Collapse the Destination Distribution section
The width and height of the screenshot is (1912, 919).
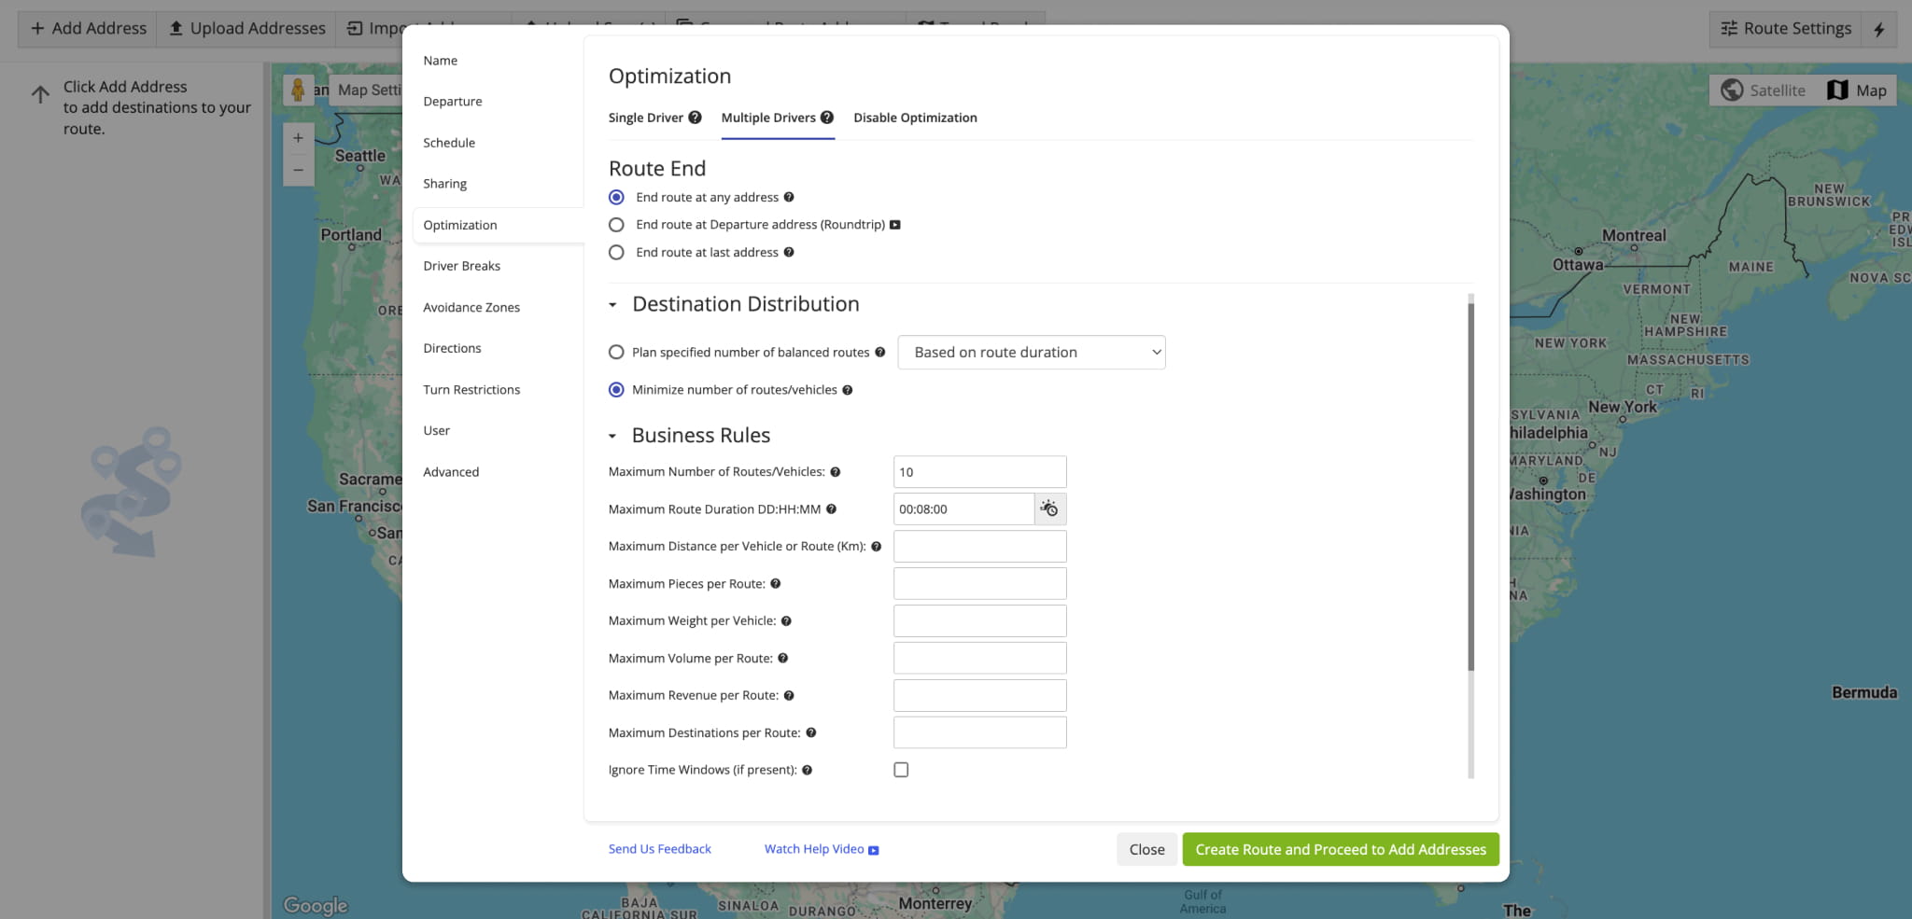(x=613, y=305)
